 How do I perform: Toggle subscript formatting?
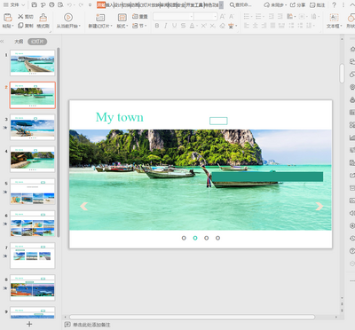212,26
